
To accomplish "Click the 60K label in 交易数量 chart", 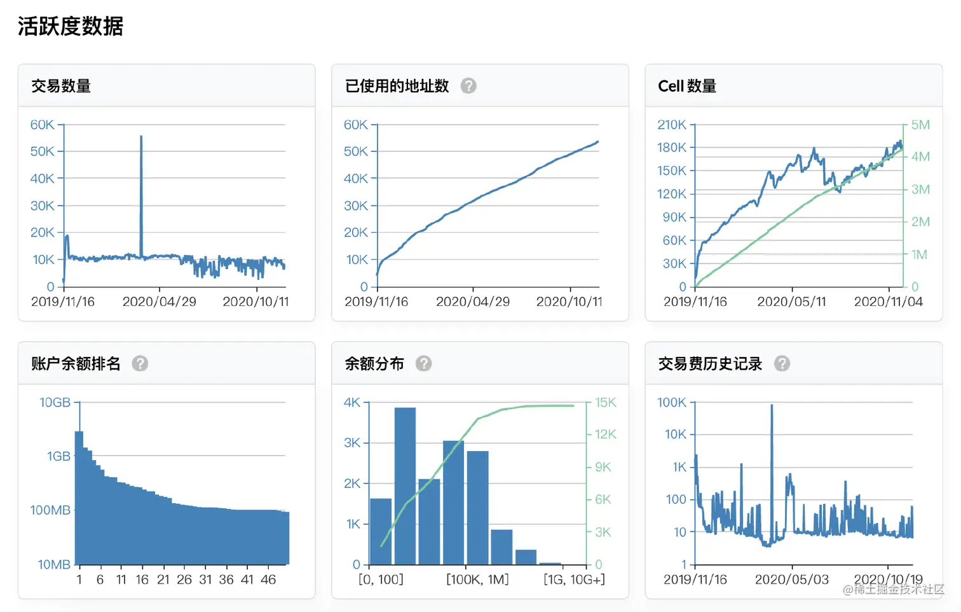I will [x=43, y=125].
